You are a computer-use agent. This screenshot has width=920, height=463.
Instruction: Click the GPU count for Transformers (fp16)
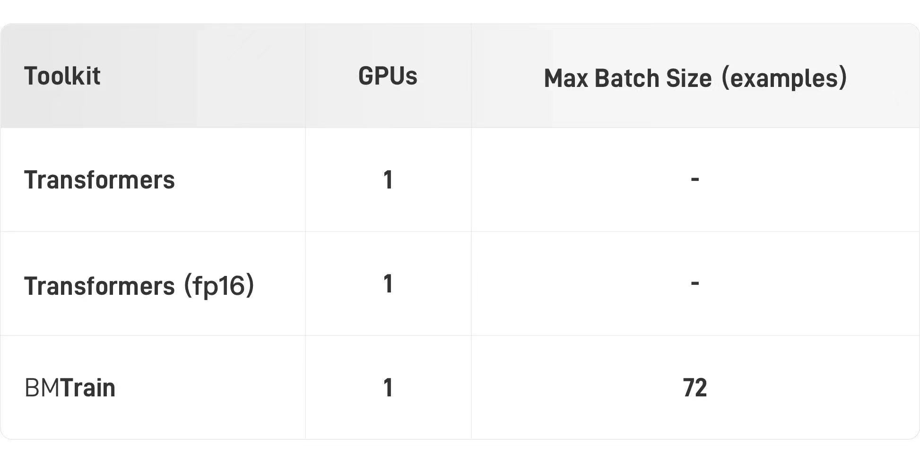pyautogui.click(x=388, y=284)
